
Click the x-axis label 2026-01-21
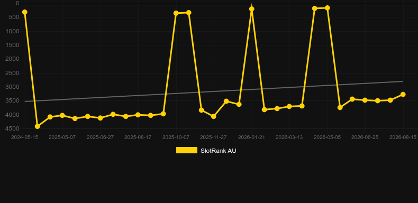coord(251,137)
